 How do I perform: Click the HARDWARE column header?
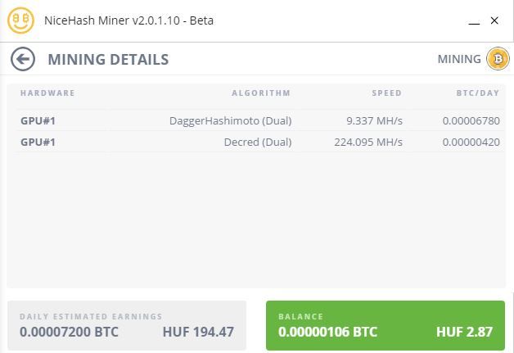click(47, 93)
